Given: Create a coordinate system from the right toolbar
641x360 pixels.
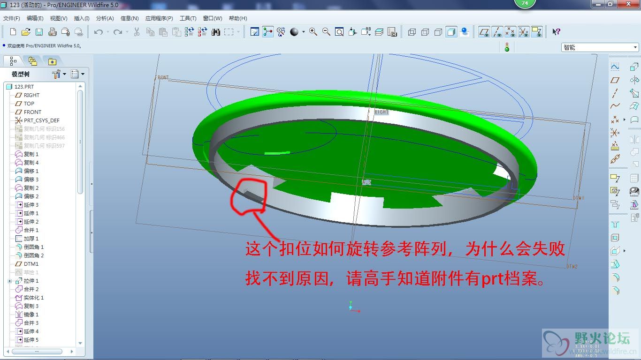Looking at the screenshot, I should (x=615, y=133).
